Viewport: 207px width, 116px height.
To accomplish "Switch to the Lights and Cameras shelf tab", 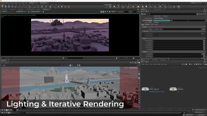I will [x=108, y=5].
